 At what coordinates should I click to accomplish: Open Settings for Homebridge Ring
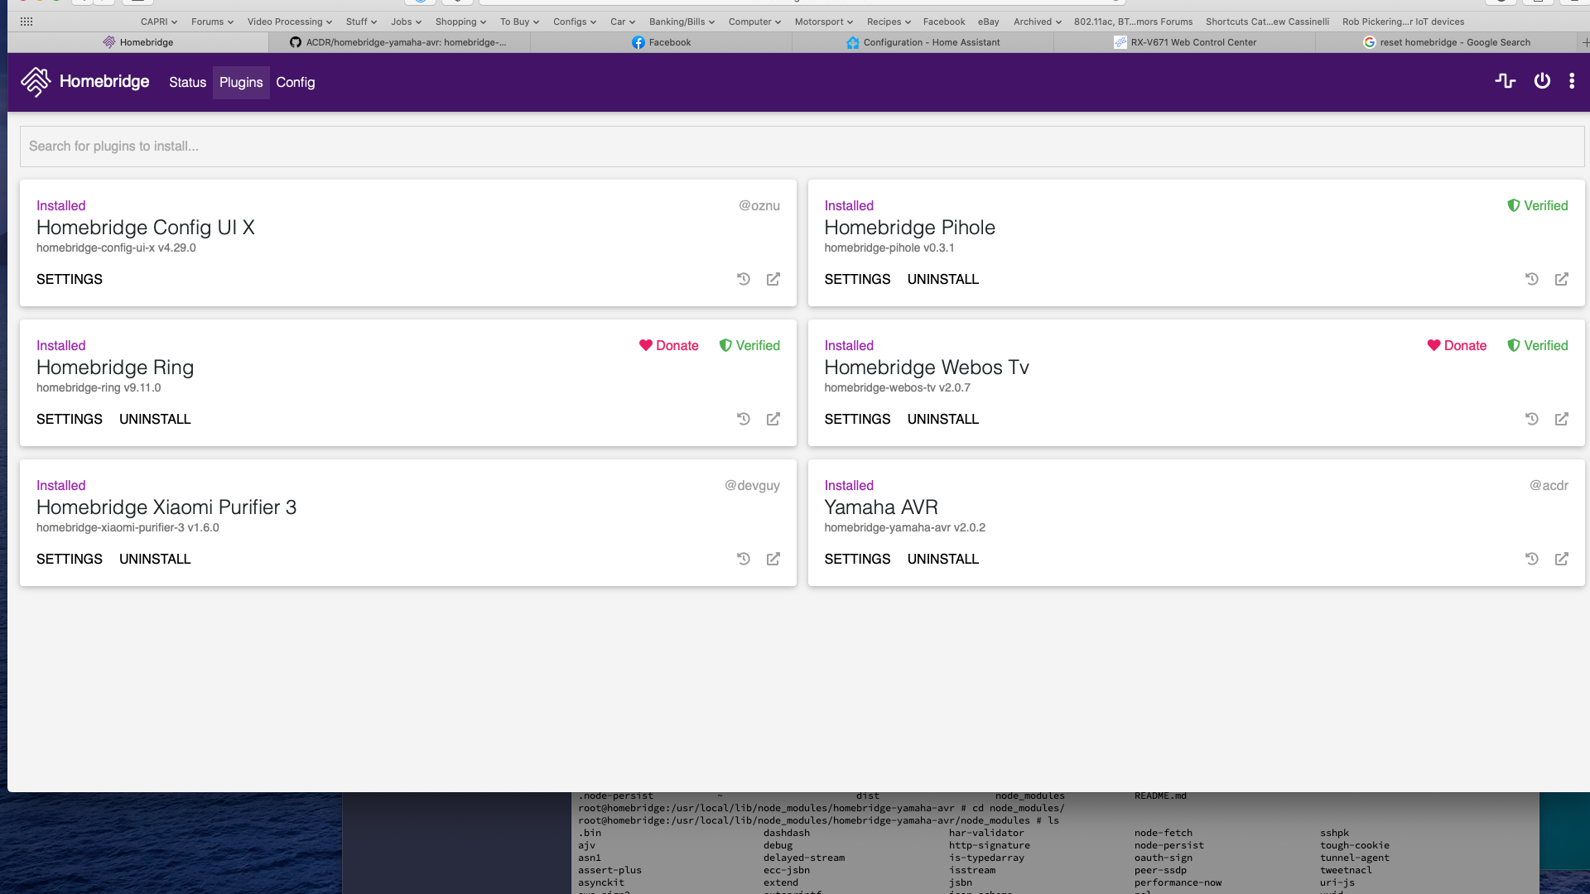click(x=70, y=419)
